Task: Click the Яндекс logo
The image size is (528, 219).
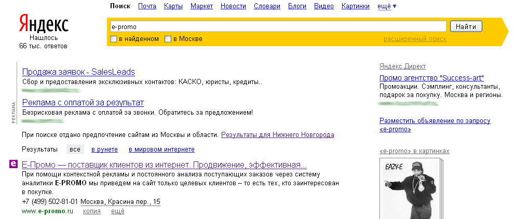Action: point(44,24)
